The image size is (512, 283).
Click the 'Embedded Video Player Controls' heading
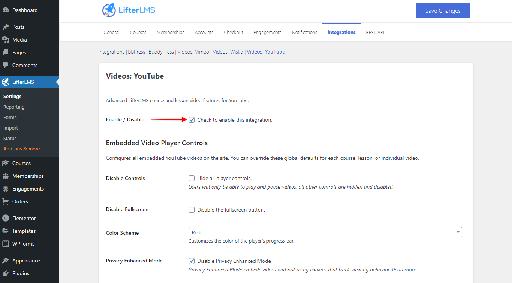(157, 143)
